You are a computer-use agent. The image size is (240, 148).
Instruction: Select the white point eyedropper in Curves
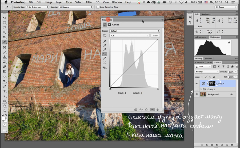105,49
